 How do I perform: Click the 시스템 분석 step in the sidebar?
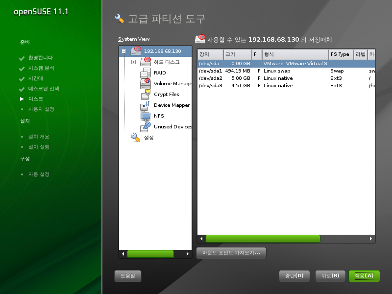coord(41,68)
